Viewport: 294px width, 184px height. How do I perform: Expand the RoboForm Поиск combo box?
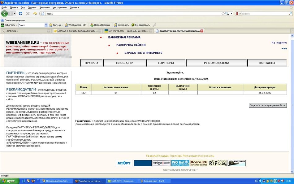click(x=46, y=25)
